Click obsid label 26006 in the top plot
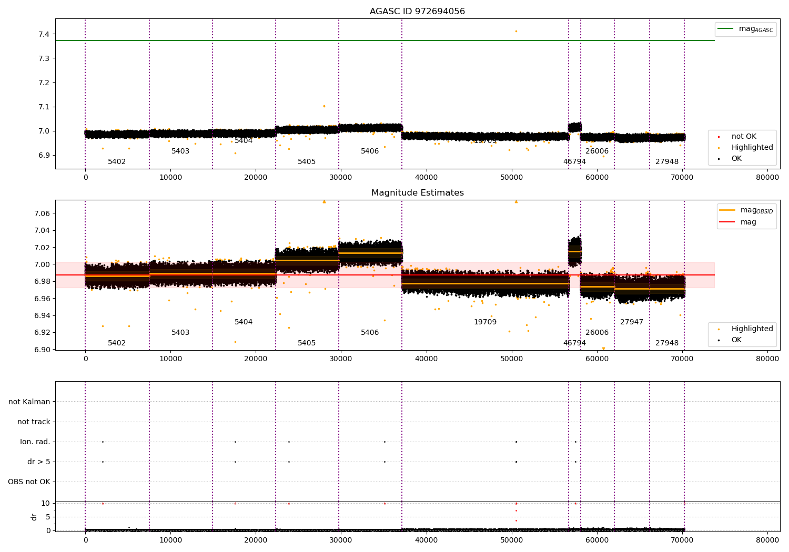Image resolution: width=789 pixels, height=552 pixels. pyautogui.click(x=597, y=151)
